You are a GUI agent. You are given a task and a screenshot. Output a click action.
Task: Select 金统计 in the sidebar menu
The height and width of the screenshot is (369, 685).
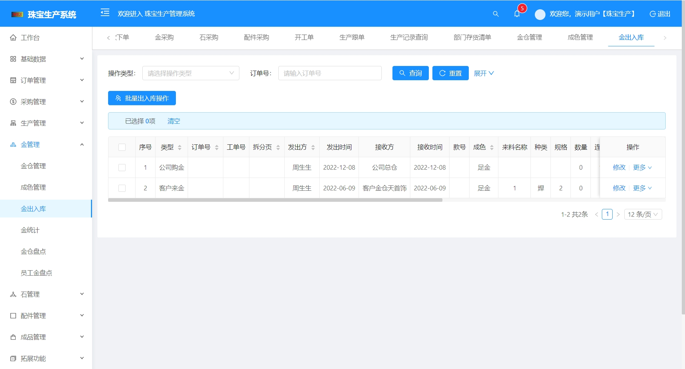pos(30,230)
